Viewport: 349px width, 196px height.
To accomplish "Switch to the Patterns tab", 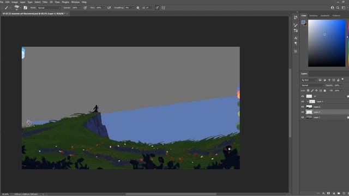I will [x=336, y=16].
